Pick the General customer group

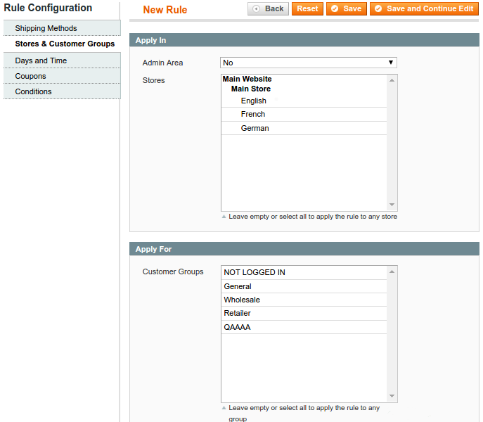[x=238, y=286]
